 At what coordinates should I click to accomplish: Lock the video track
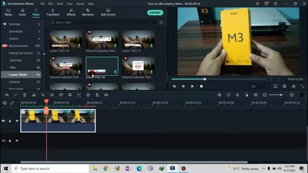10,121
